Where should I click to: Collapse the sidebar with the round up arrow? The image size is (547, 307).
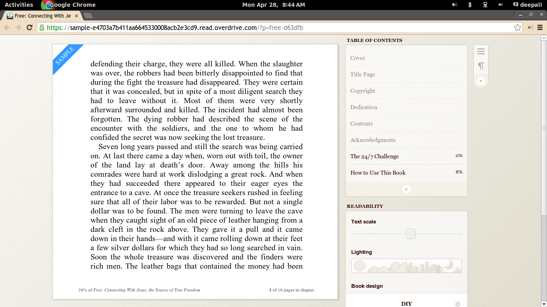(481, 81)
